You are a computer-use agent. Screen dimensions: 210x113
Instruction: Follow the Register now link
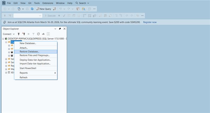pos(150,22)
